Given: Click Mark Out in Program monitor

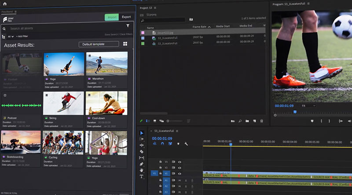Looking at the screenshot, I should tap(329, 121).
